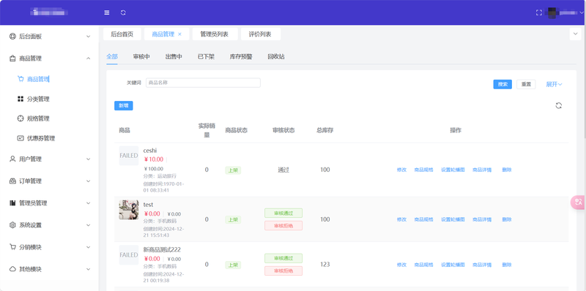Click the 其他模块 cloud icon
This screenshot has width=586, height=291.
tap(12, 269)
